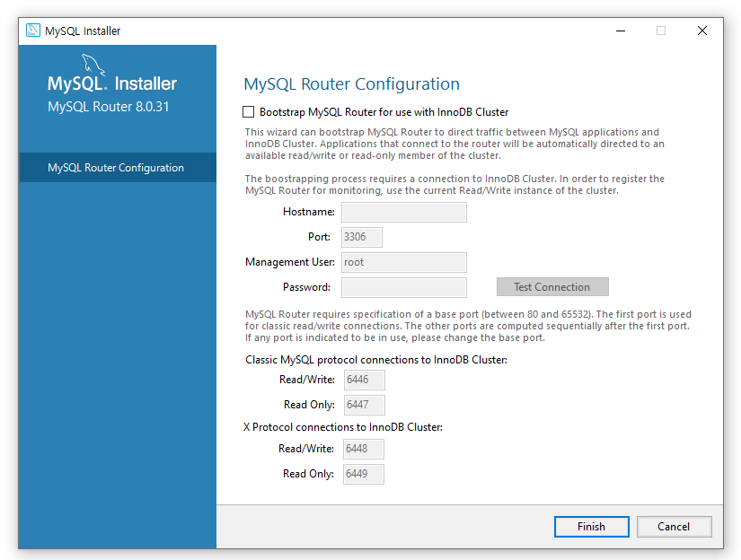This screenshot has height=560, width=741.
Task: Click Classic MySQL protocol connections label
Action: tap(376, 360)
